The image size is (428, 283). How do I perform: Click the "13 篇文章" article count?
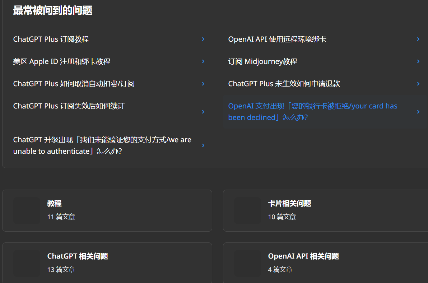[x=61, y=270]
